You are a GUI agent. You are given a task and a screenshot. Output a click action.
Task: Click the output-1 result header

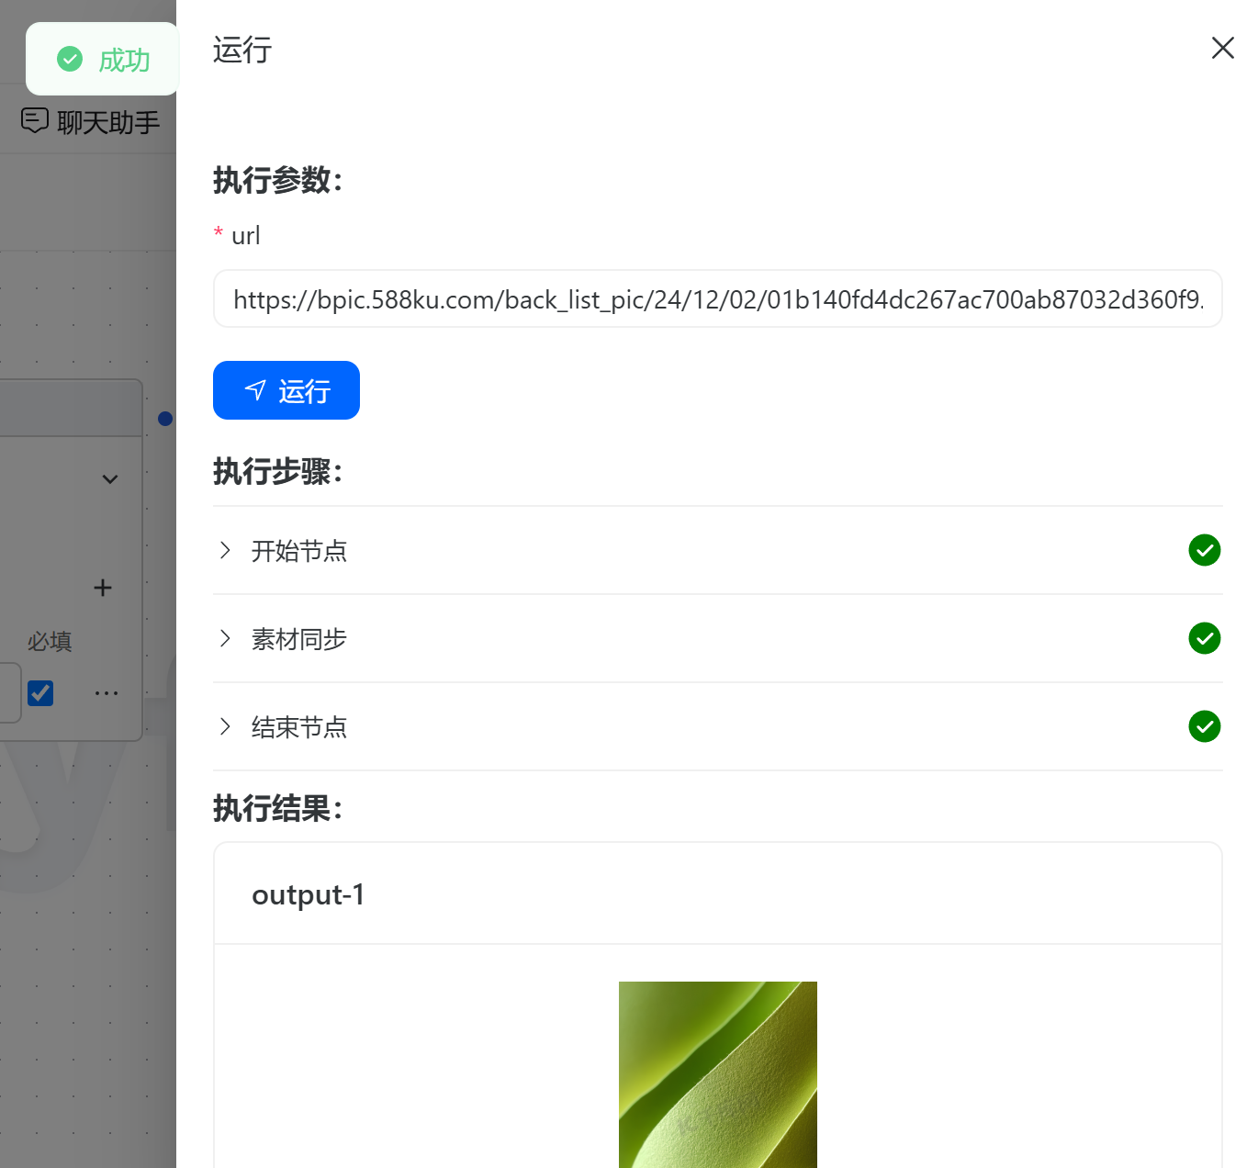tap(309, 894)
